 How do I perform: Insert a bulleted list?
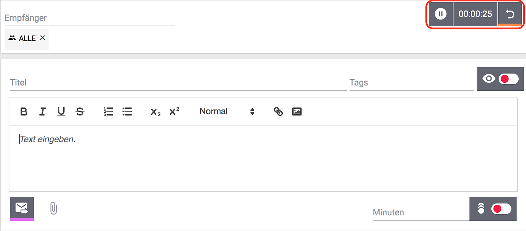coord(127,112)
